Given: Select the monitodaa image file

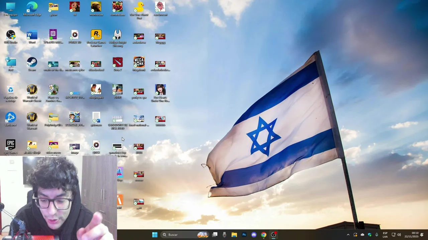Looking at the screenshot, I should (x=96, y=9).
